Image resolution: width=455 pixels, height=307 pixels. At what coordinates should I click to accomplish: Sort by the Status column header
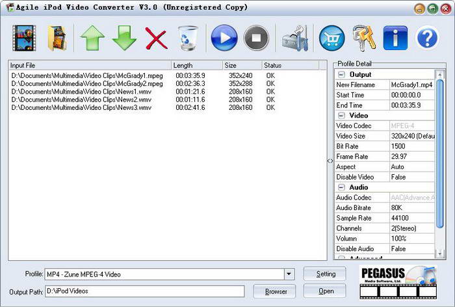[290, 65]
